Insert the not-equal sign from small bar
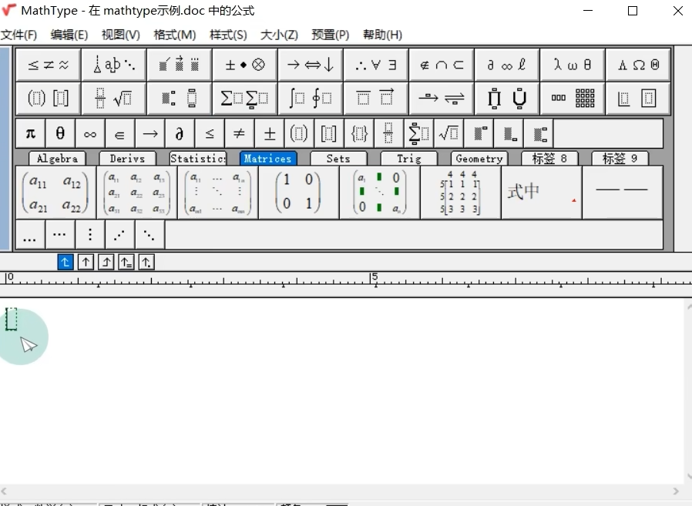This screenshot has height=506, width=692. (x=239, y=133)
